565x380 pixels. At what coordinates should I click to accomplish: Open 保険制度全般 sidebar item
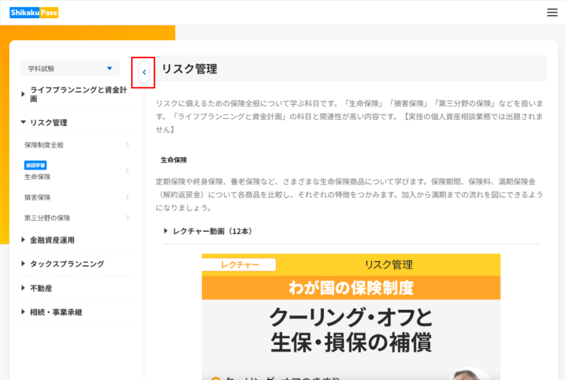tap(76, 145)
